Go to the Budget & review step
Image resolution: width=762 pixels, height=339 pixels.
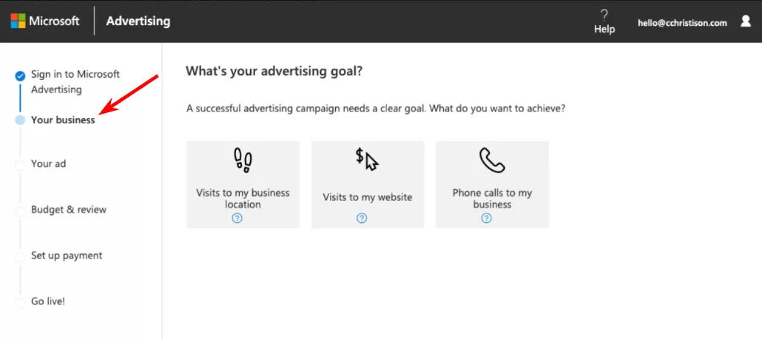point(69,210)
